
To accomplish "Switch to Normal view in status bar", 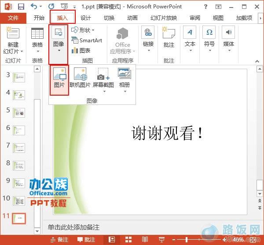I will [112, 240].
